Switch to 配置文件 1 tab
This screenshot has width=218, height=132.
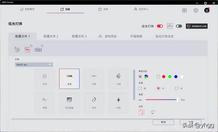(x=22, y=36)
